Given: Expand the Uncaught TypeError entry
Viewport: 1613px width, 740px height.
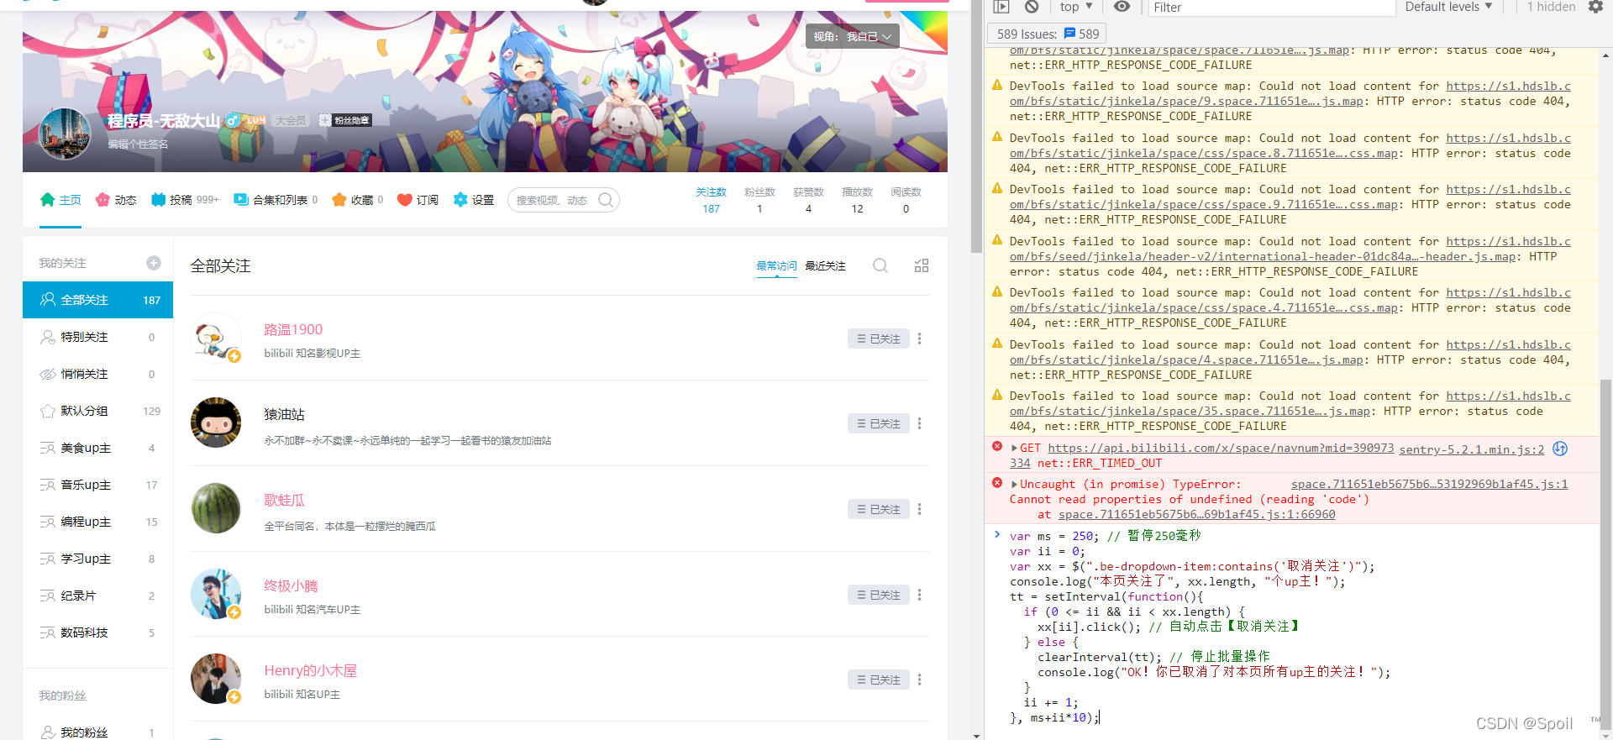Looking at the screenshot, I should click(x=1015, y=484).
